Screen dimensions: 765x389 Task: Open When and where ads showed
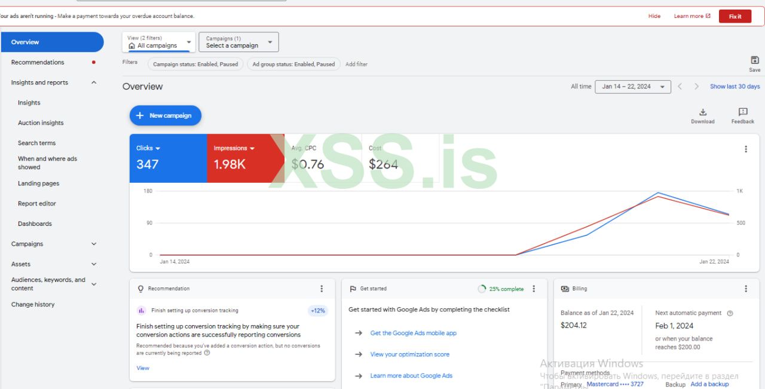click(x=47, y=163)
